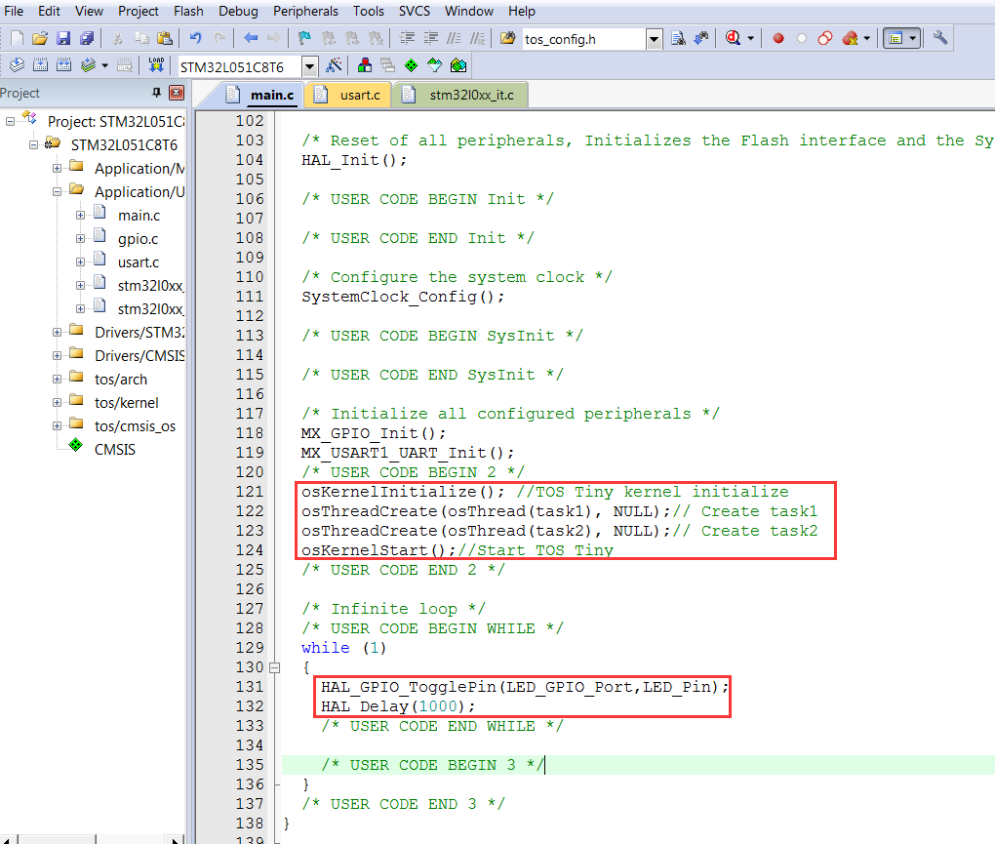Open the Flash menu
This screenshot has width=995, height=844.
[188, 11]
